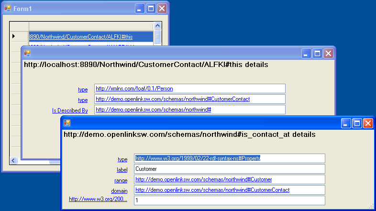Maximize the ALFKI#this details window

(x=317, y=54)
